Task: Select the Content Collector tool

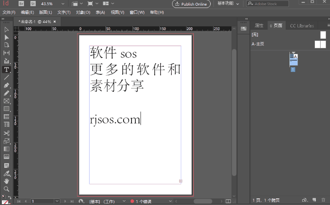Action: (x=7, y=61)
